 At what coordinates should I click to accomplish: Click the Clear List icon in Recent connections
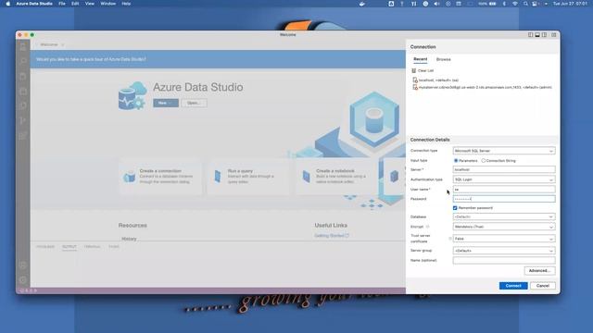414,70
